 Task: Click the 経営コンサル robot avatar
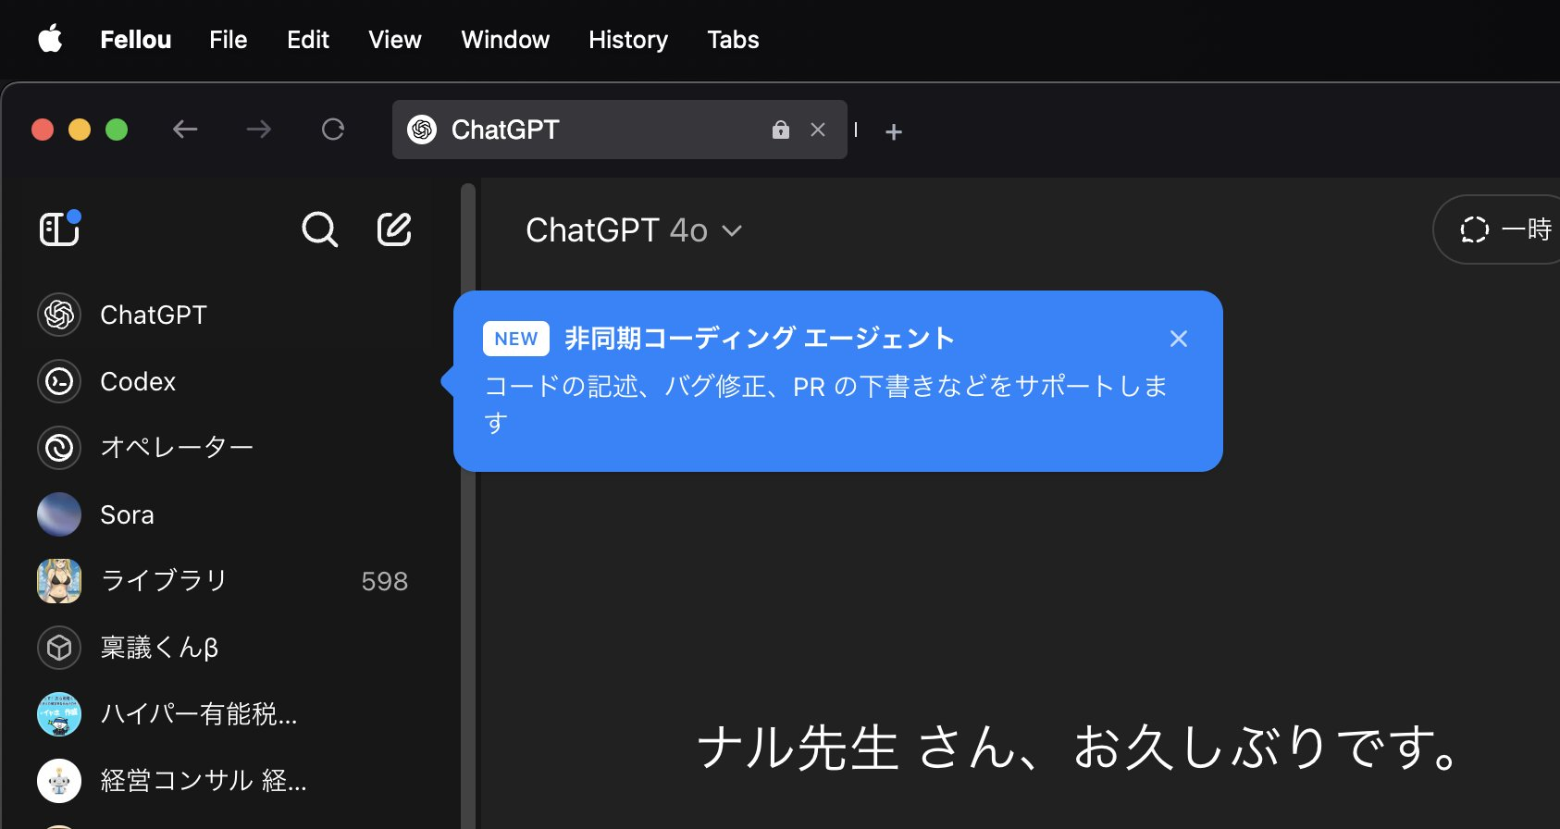59,781
